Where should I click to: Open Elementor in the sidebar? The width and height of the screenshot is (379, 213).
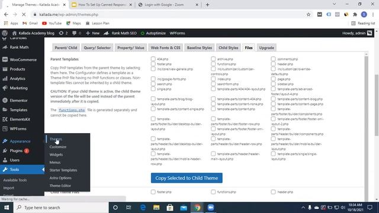[x=18, y=101]
